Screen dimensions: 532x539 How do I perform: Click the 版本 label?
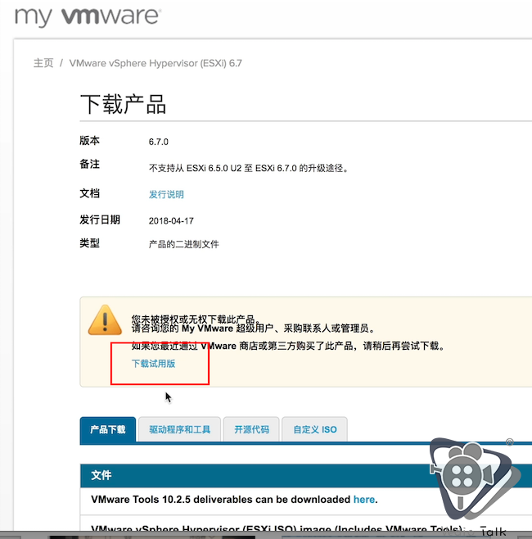tap(90, 141)
